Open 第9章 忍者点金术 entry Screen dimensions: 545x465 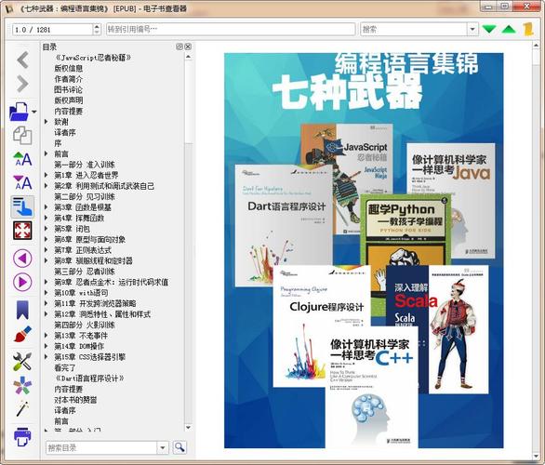pyautogui.click(x=112, y=282)
